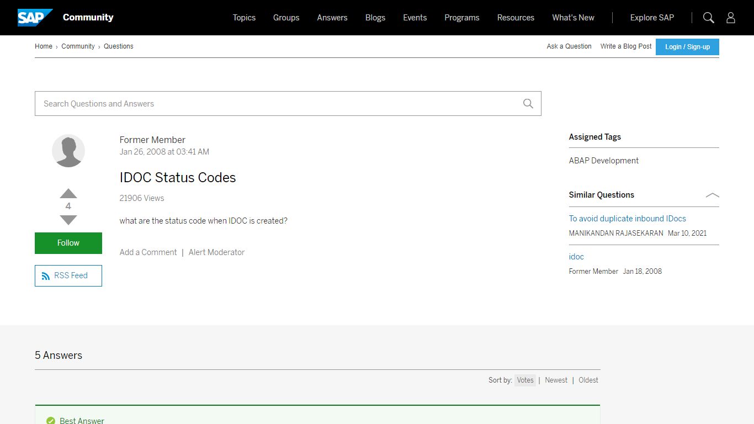Click the question text about IDOC creation
The width and height of the screenshot is (754, 424).
point(204,221)
